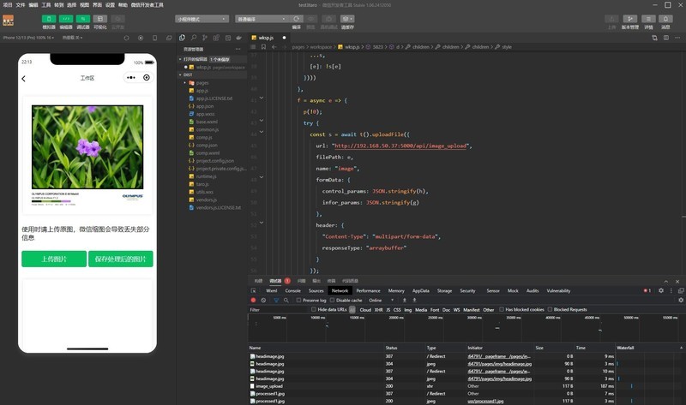This screenshot has height=405, width=686.
Task: Enable the Preserve log checkbox
Action: click(298, 301)
